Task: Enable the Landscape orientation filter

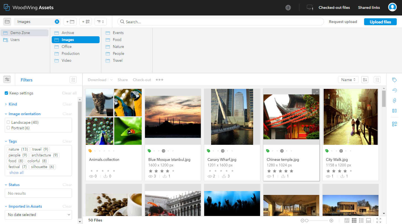Action: pos(8,122)
